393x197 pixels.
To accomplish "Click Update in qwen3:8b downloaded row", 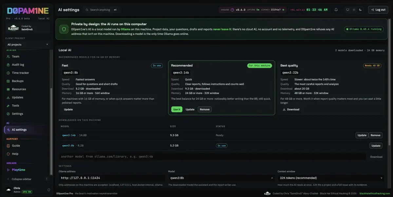I will point(376,146).
